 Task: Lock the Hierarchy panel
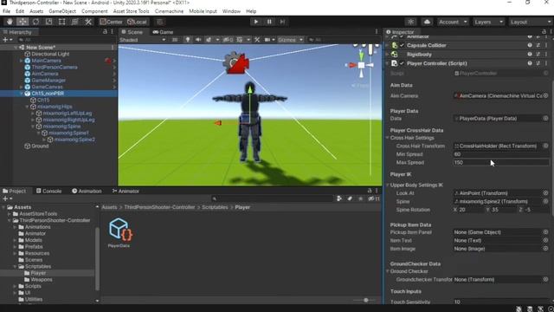coord(105,32)
